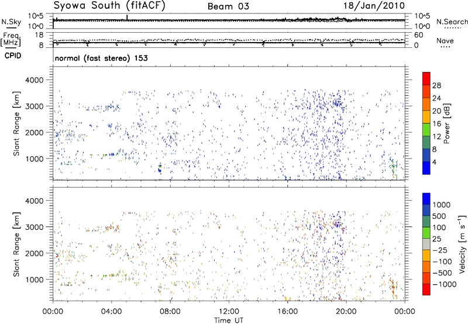Select the '1000' range tick of the Velocity panel
468x324 pixels.
click(34, 280)
